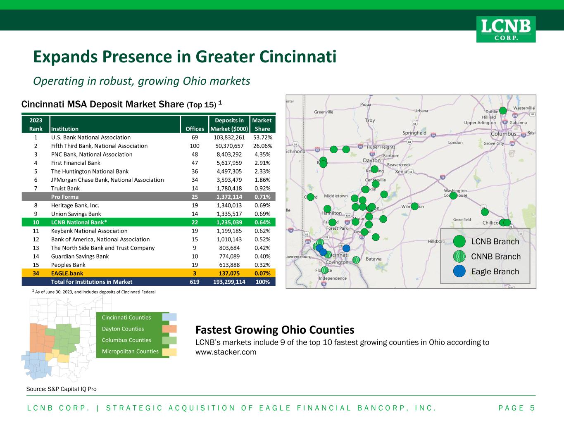
Task: Select 'JPMorgan Chase Bank, National Association'
Action: coord(107,180)
